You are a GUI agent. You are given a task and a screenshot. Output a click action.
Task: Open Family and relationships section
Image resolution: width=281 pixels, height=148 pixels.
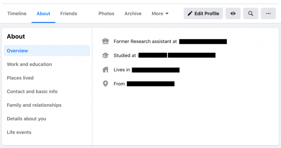(34, 105)
